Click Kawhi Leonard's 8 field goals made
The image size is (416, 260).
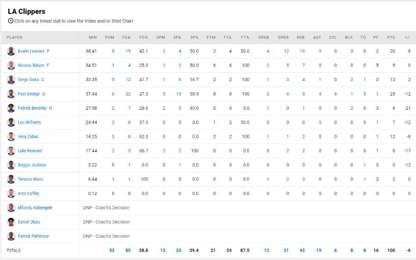(113, 51)
